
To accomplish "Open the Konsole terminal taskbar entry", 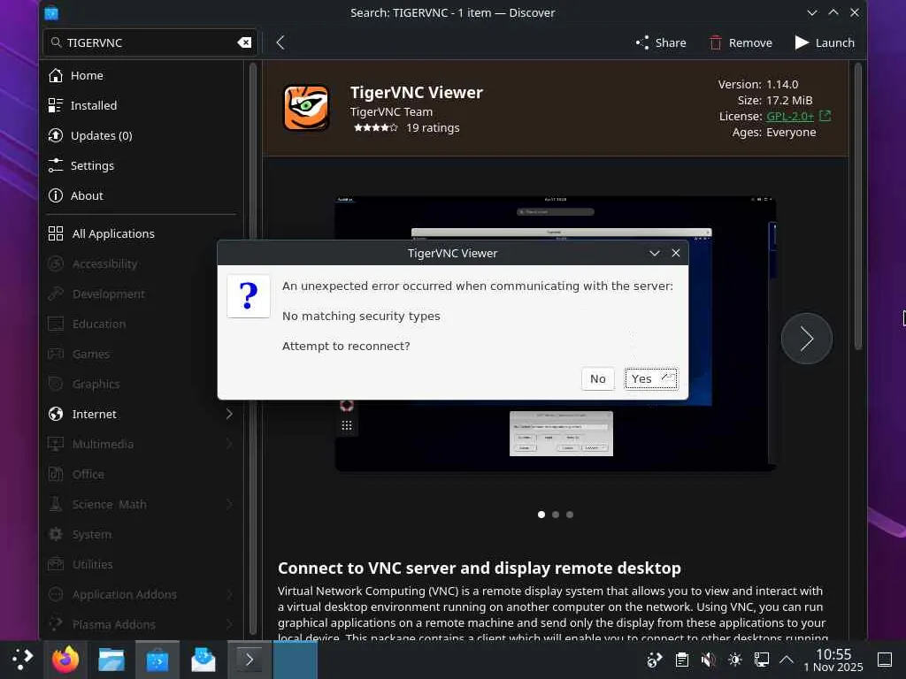I will (x=249, y=660).
